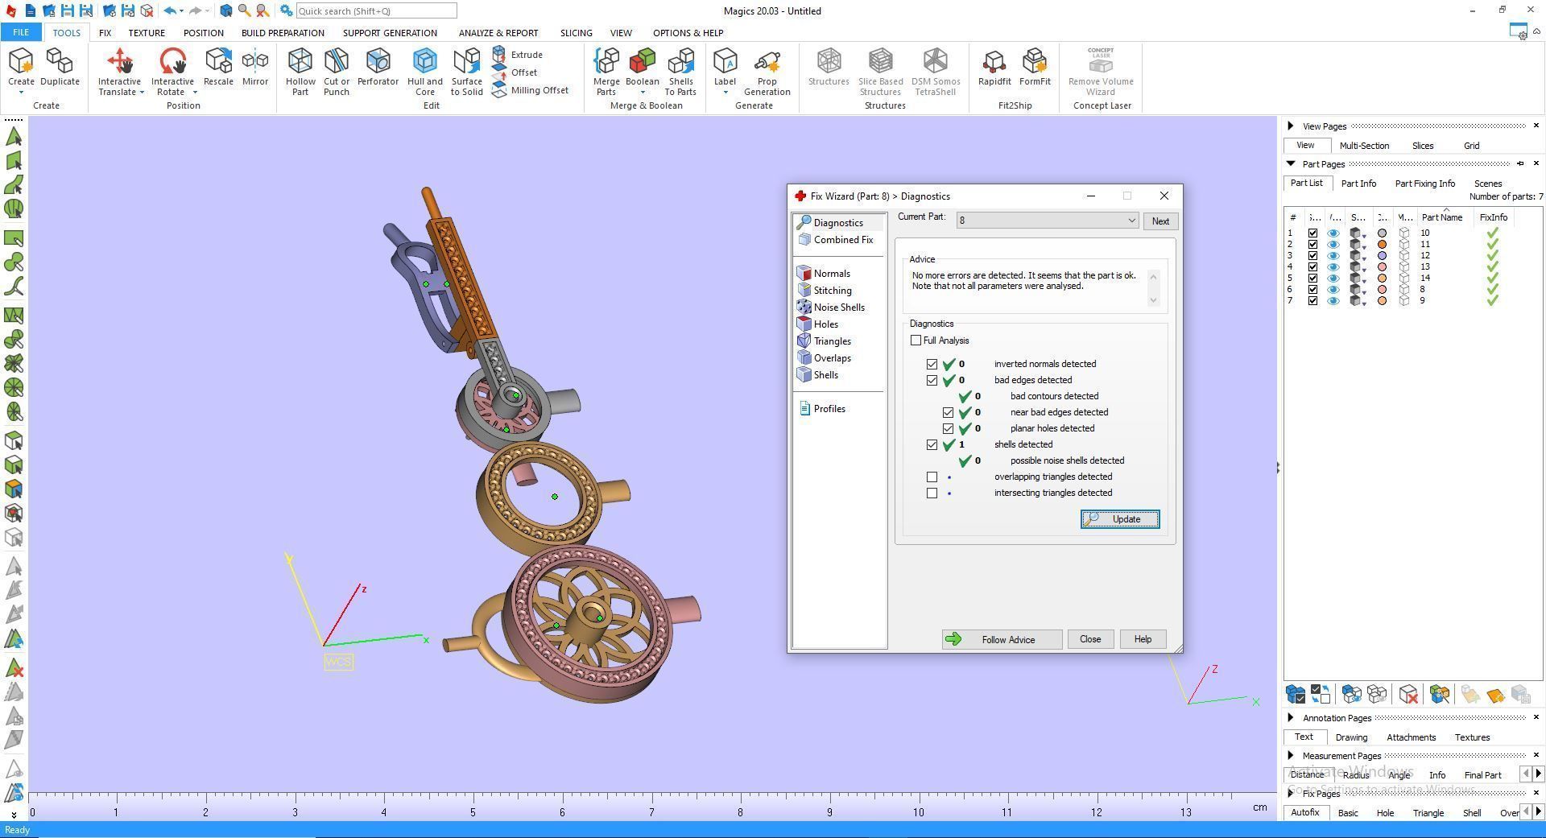Launch the Rapidfit tool
Viewport: 1546px width, 838px height.
pyautogui.click(x=994, y=68)
